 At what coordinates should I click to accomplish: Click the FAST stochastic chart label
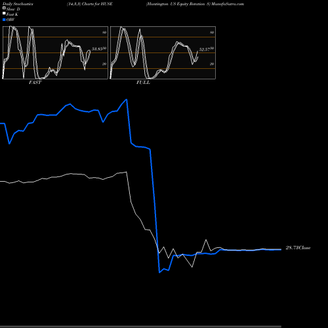[x=35, y=83]
